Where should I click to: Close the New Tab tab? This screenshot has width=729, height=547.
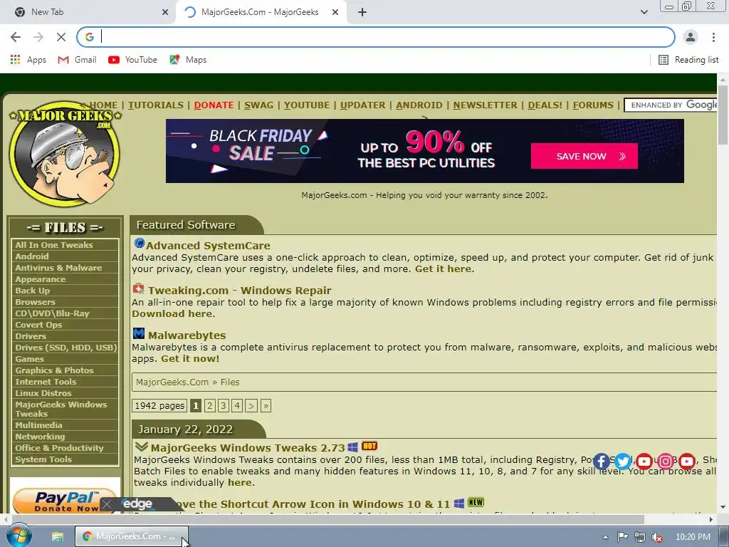(165, 12)
